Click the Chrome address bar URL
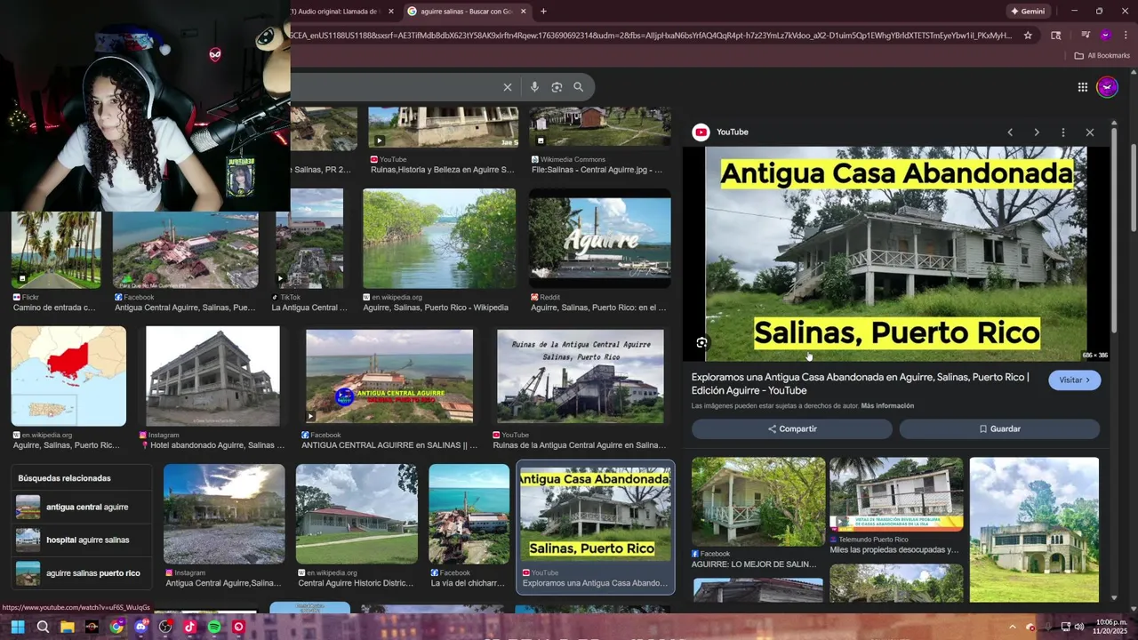Image resolution: width=1138 pixels, height=640 pixels. 651,36
